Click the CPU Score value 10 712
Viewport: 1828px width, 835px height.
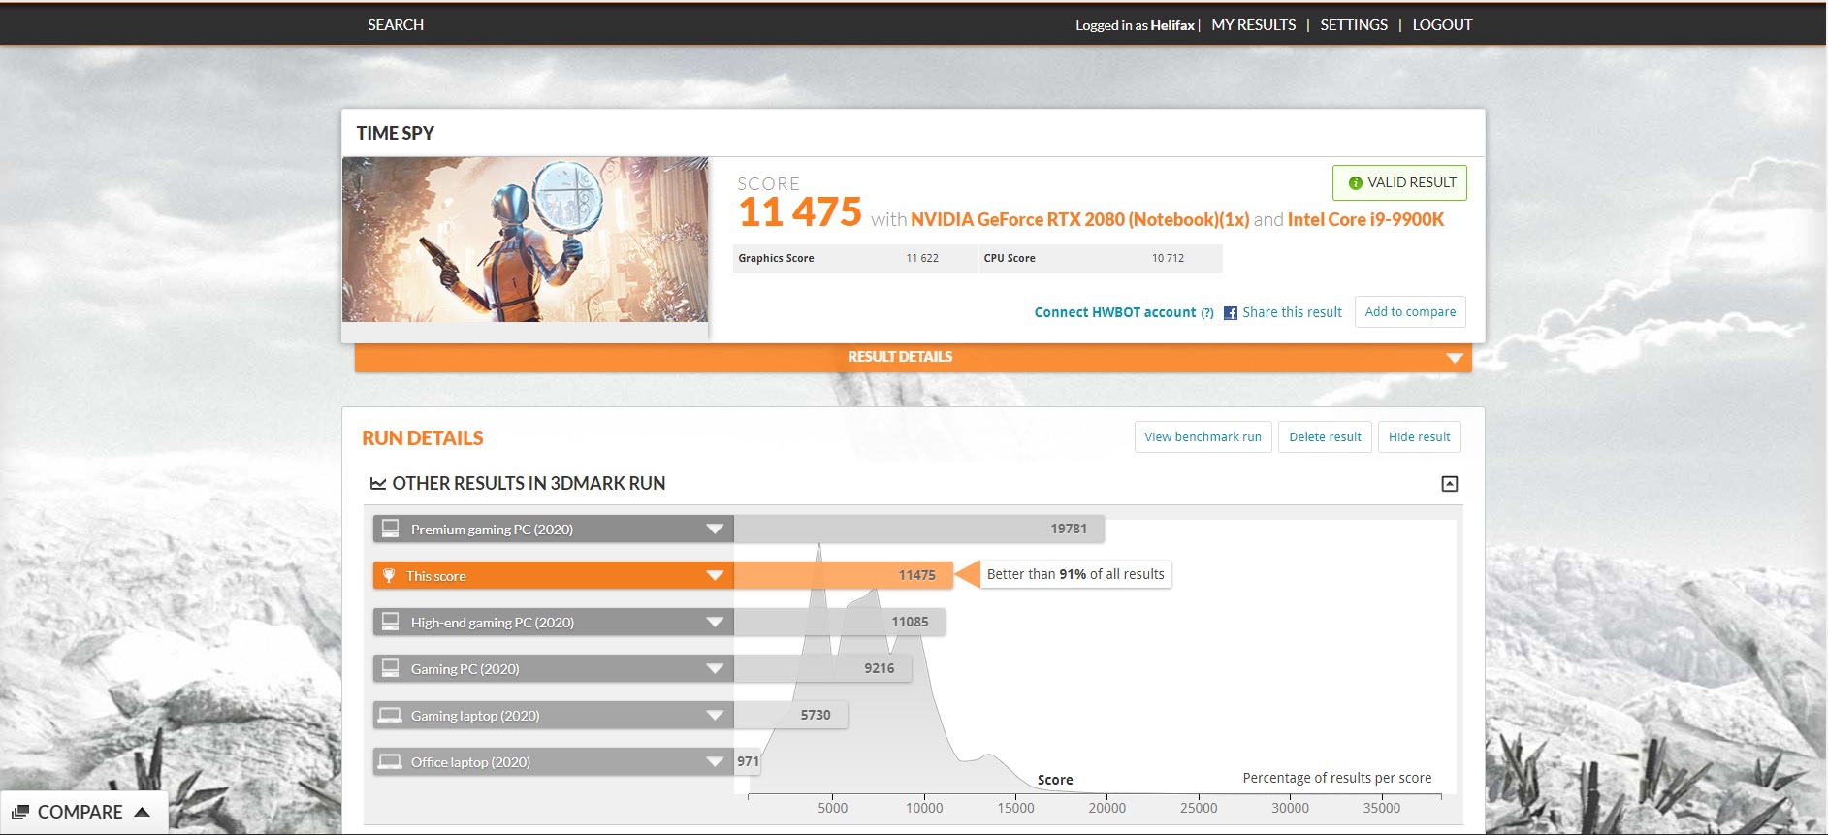click(1168, 258)
